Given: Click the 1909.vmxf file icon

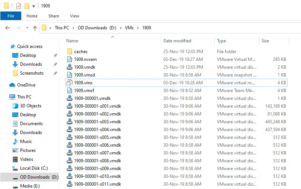Looking at the screenshot, I should 70,91.
